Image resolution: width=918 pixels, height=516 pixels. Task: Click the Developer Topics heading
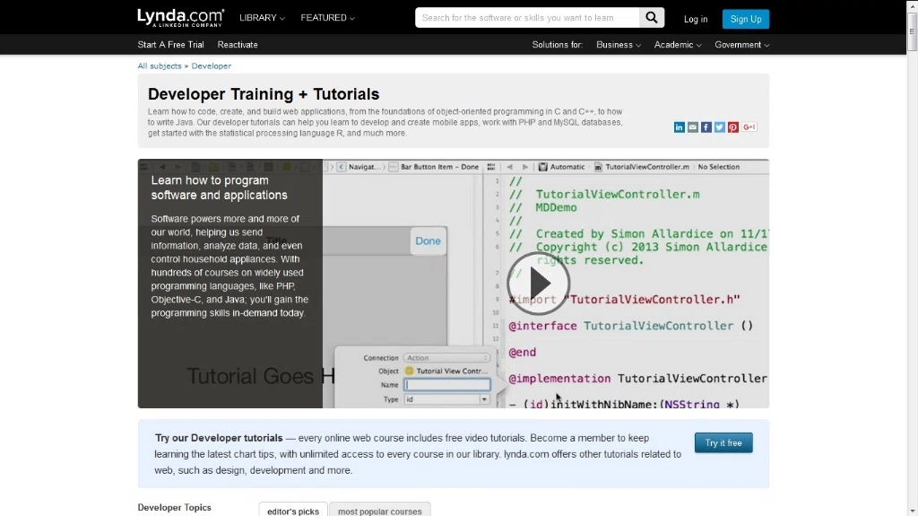[x=175, y=507]
